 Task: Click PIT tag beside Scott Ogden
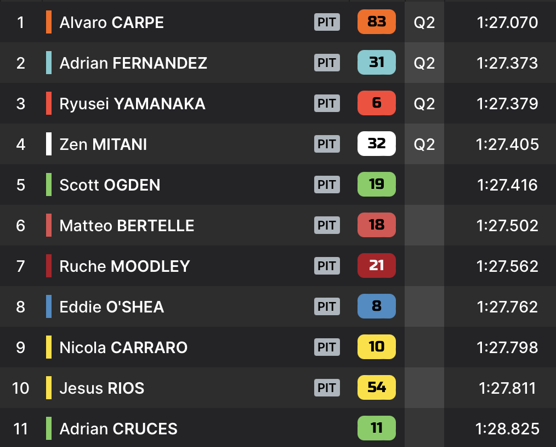[x=327, y=185]
